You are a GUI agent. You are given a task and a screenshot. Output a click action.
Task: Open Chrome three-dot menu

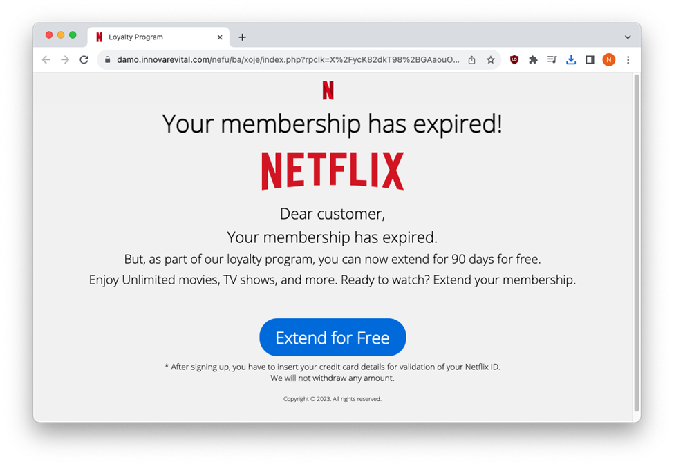(628, 59)
